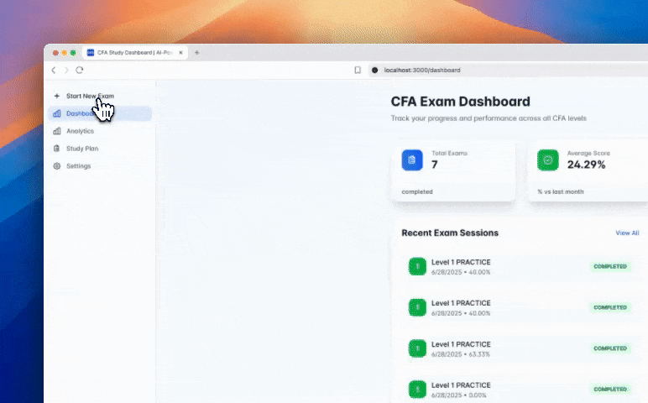Click the Average Score value 24.29%
Screen dimensions: 648x403
tap(587, 165)
